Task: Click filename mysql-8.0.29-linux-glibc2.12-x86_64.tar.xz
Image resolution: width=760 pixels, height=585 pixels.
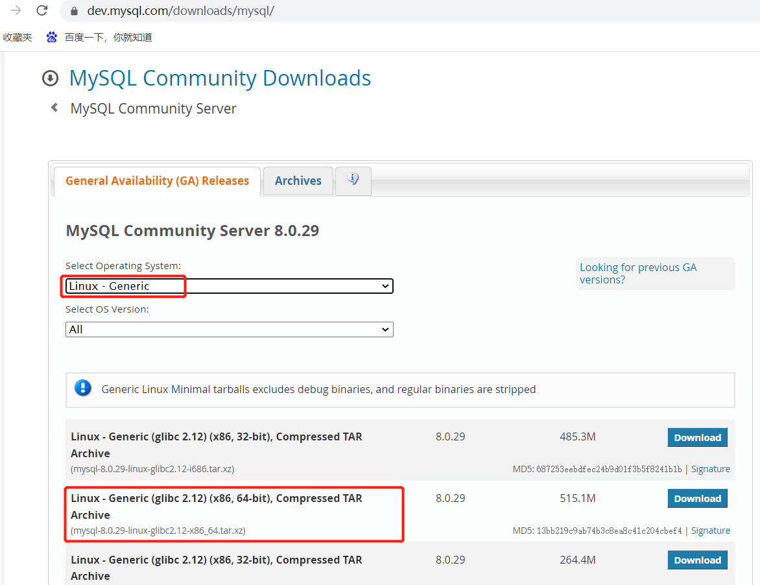Action: pos(158,531)
